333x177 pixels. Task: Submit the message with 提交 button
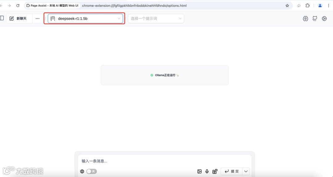pyautogui.click(x=232, y=171)
